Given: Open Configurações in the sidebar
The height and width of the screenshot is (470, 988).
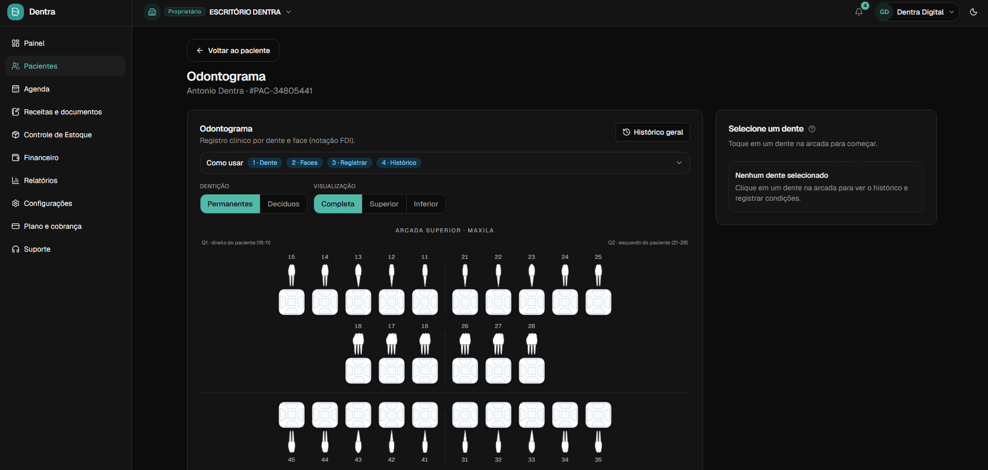Looking at the screenshot, I should pos(65,203).
